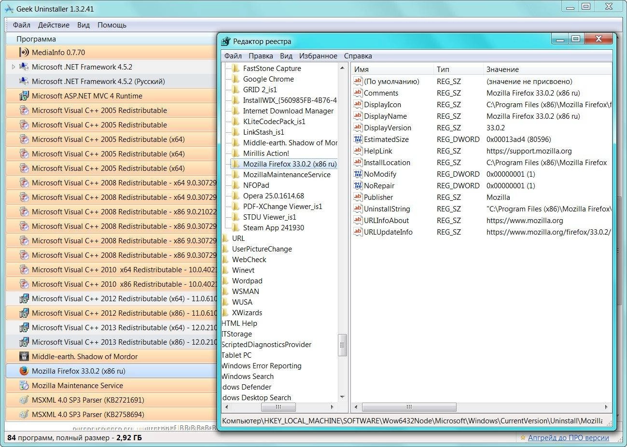Click the Имя column header in Registry Editor
This screenshot has height=447, width=627.
coord(391,69)
